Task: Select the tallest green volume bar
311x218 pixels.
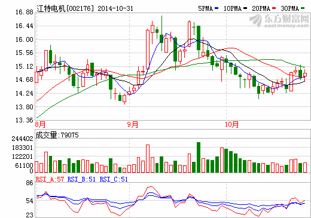Action: pyautogui.click(x=199, y=157)
